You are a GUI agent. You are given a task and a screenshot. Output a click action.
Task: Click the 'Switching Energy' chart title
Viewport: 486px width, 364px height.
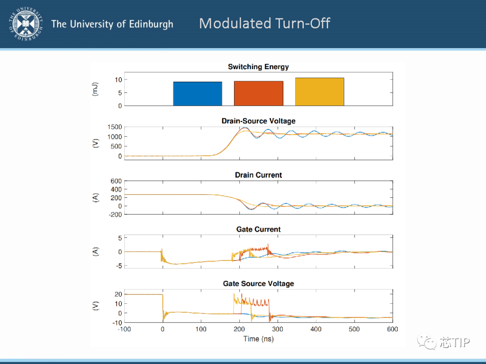tap(258, 67)
